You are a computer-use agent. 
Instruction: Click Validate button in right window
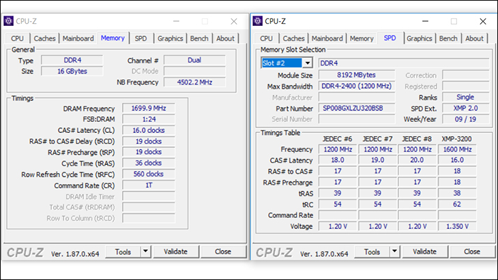coord(424,252)
